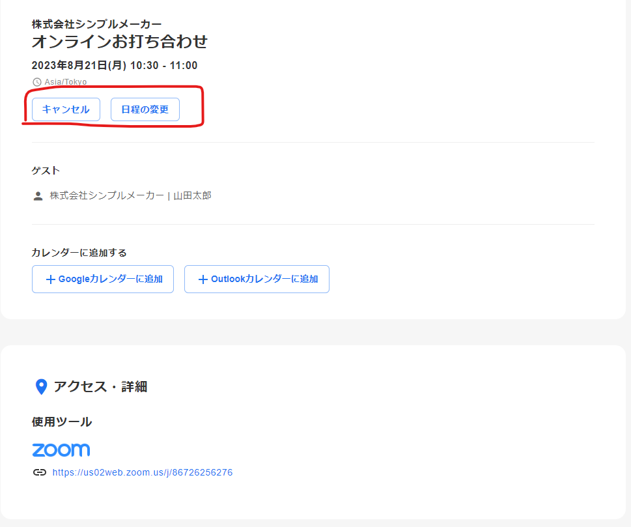Click the guest person icon
This screenshot has height=527, width=631.
pyautogui.click(x=38, y=196)
